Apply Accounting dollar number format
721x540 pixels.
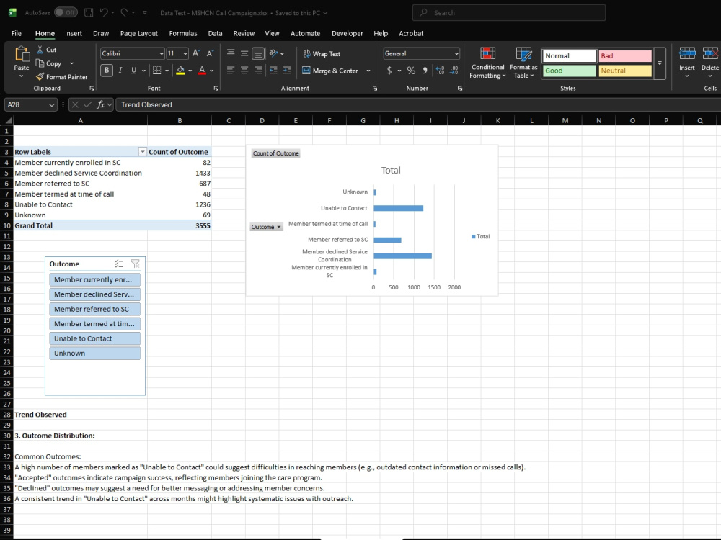[389, 71]
